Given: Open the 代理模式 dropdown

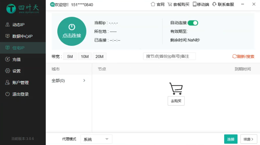Looking at the screenshot, I should 96,139.
